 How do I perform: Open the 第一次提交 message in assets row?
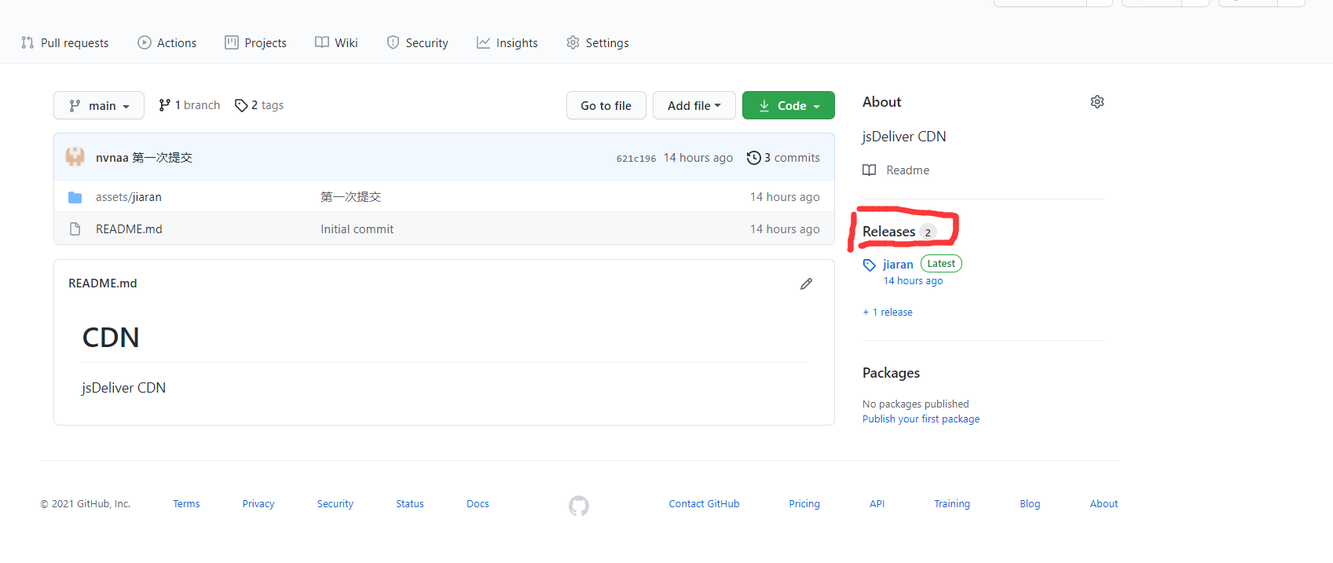(350, 197)
